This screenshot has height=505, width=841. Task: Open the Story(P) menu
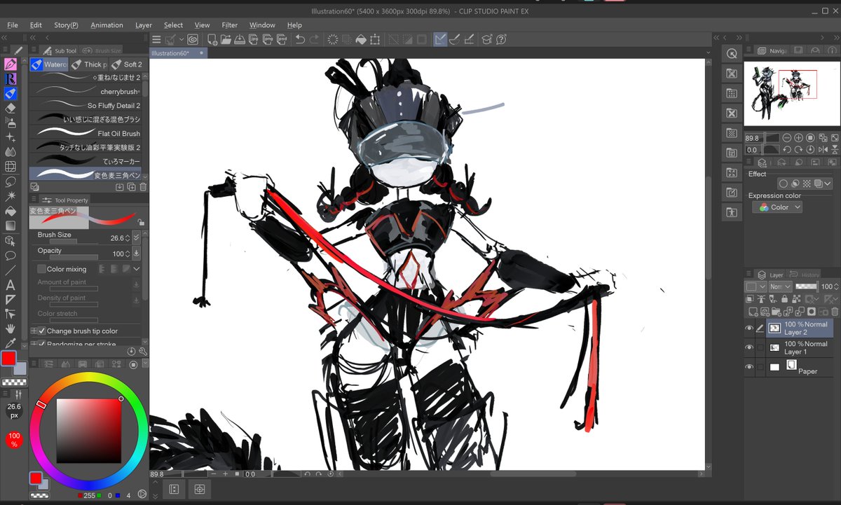pos(67,25)
